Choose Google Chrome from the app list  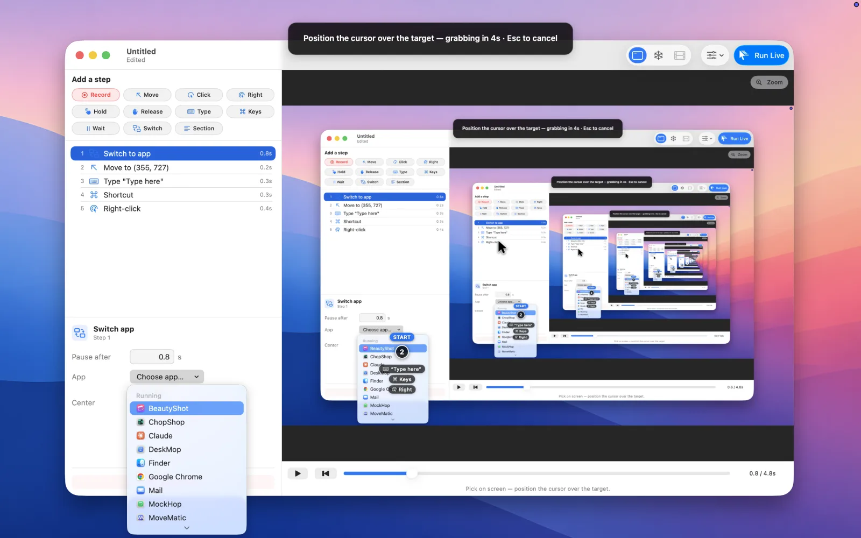pos(187,477)
